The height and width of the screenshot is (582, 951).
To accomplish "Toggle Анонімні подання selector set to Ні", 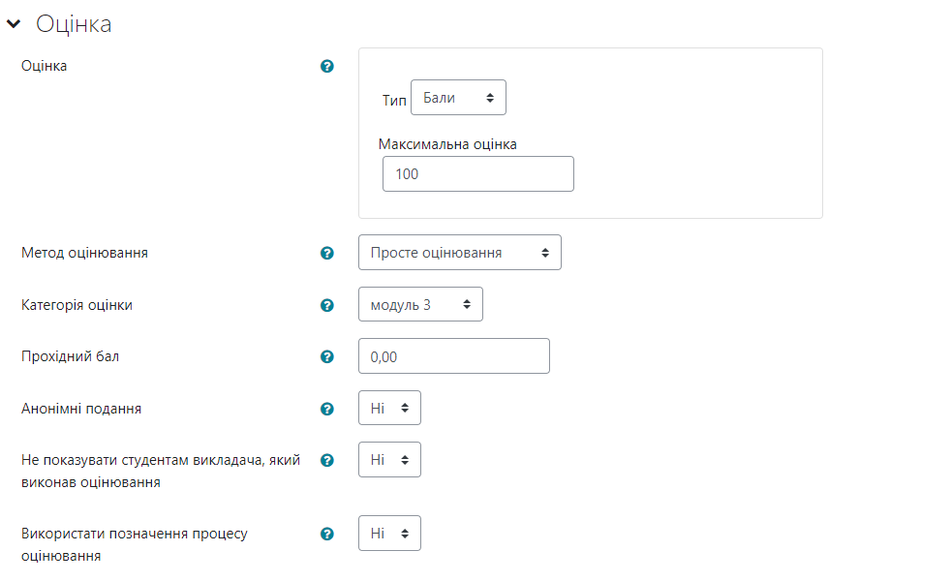I will 389,408.
